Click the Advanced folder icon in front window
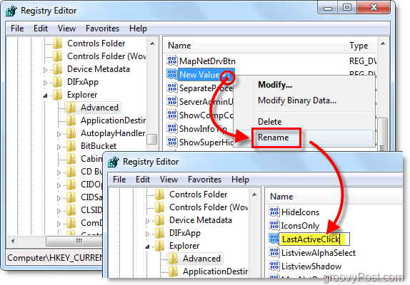This screenshot has width=410, height=285. point(173,259)
